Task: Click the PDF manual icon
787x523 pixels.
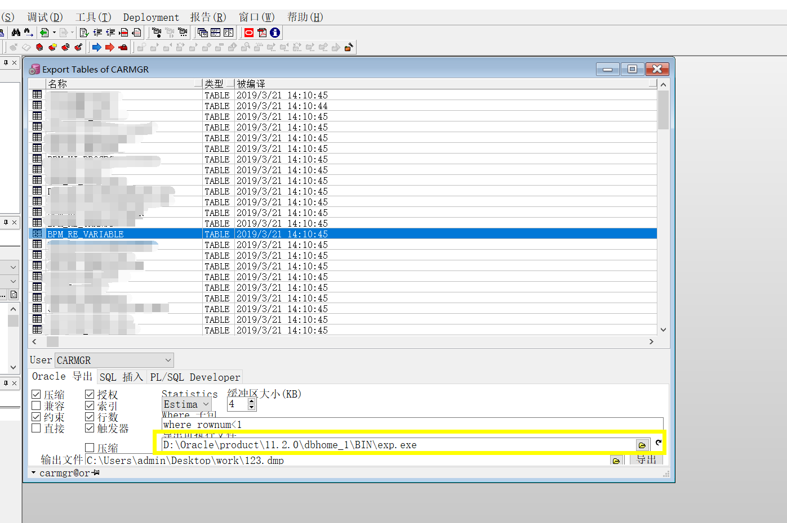Action: [x=262, y=33]
